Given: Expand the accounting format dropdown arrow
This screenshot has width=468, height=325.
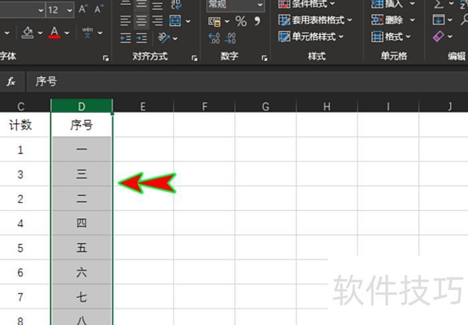Looking at the screenshot, I should click(x=227, y=21).
